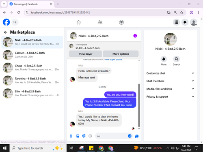This screenshot has width=203, height=152.
Task: Expand Media, files and links
Action: tap(170, 89)
